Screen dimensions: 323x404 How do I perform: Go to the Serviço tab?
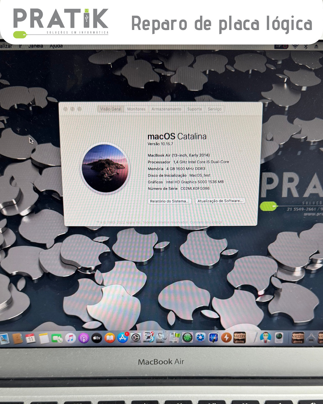click(214, 109)
